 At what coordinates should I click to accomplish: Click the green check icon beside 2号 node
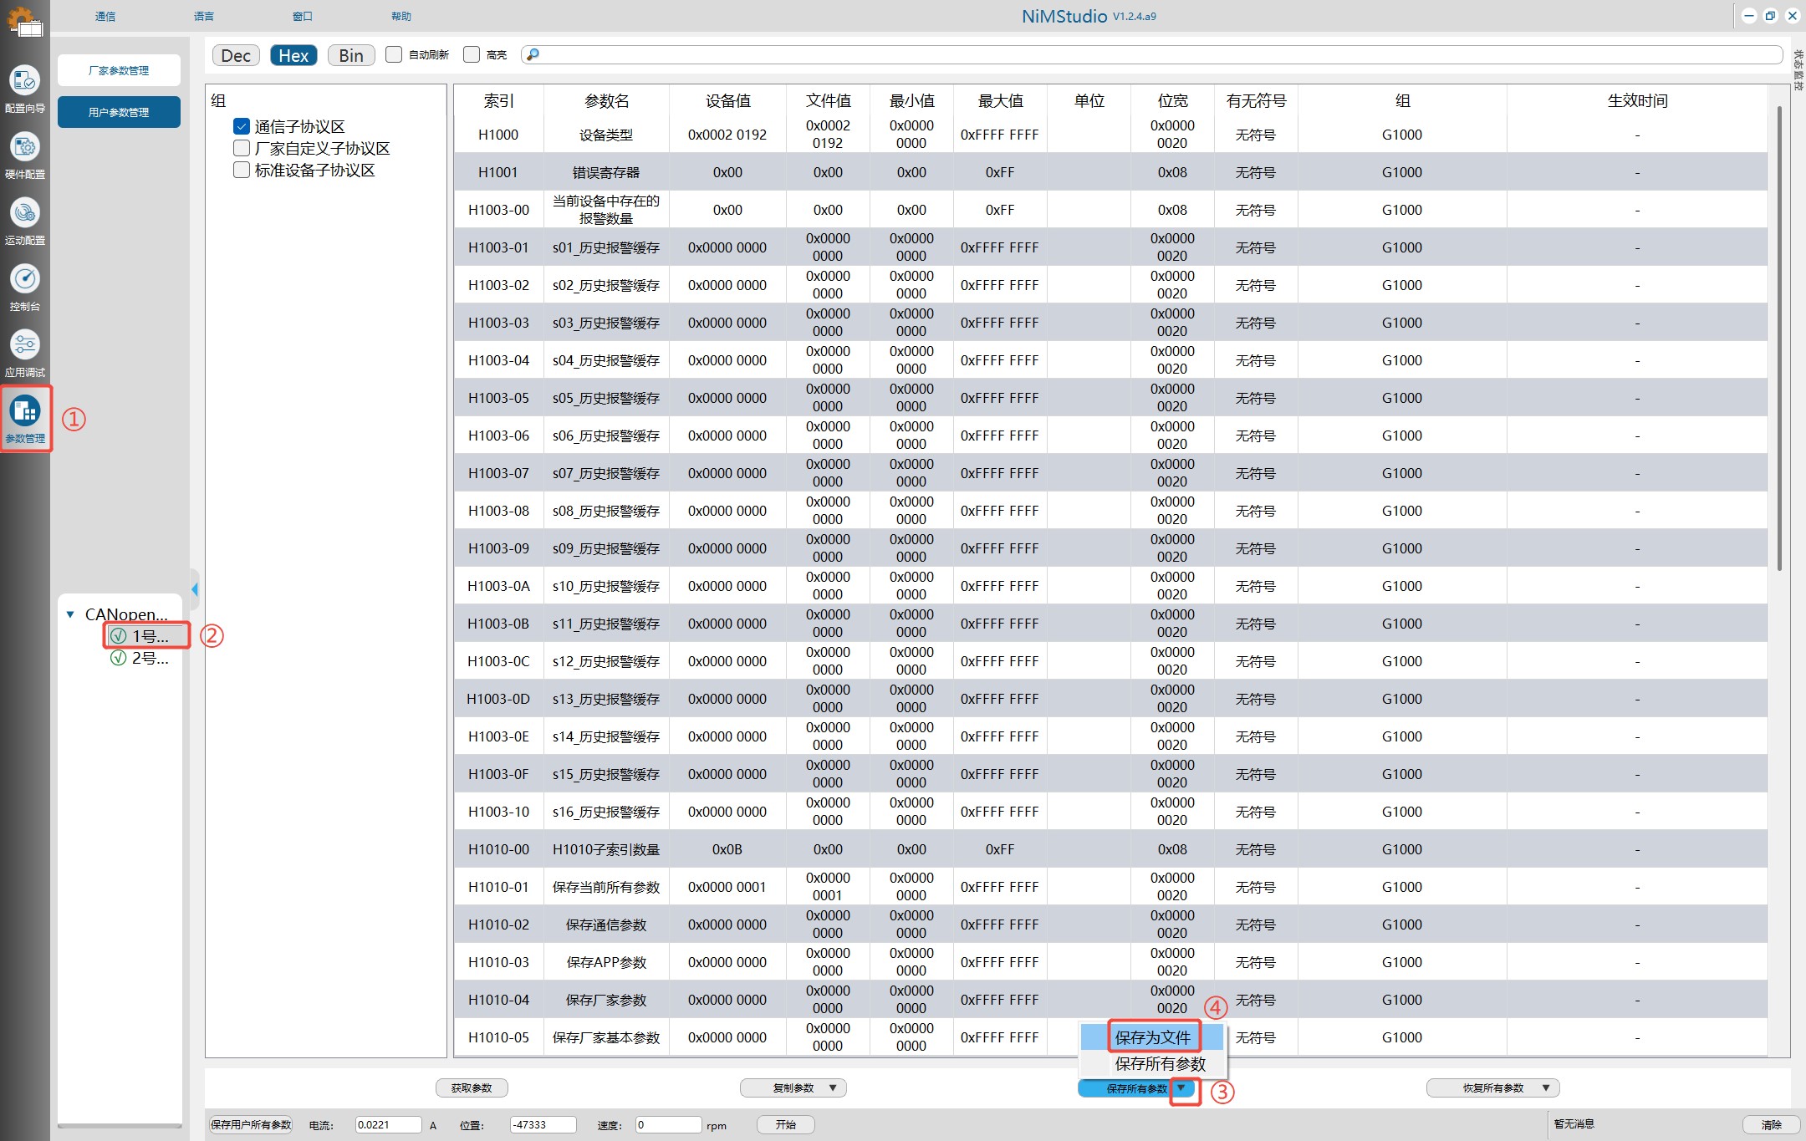coord(119,658)
